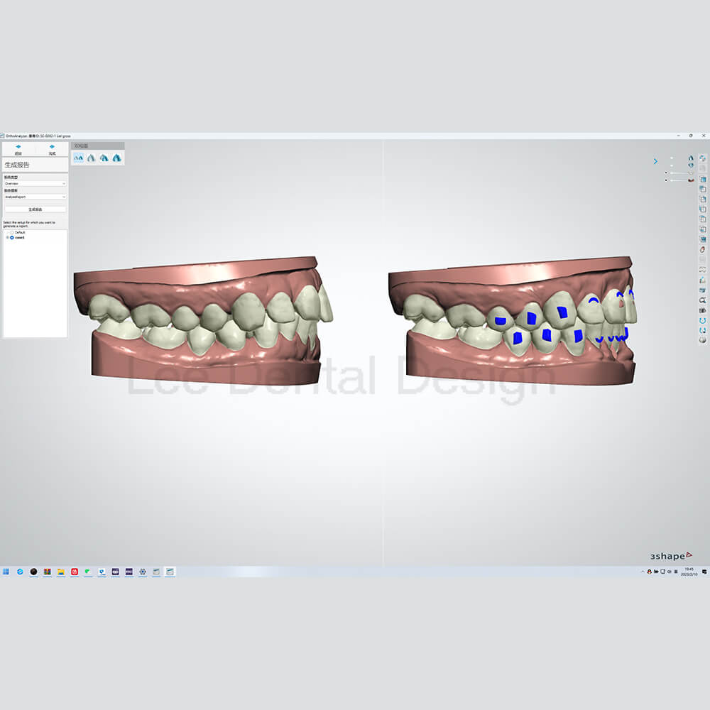Open the Edge browser from taskbar

point(20,572)
